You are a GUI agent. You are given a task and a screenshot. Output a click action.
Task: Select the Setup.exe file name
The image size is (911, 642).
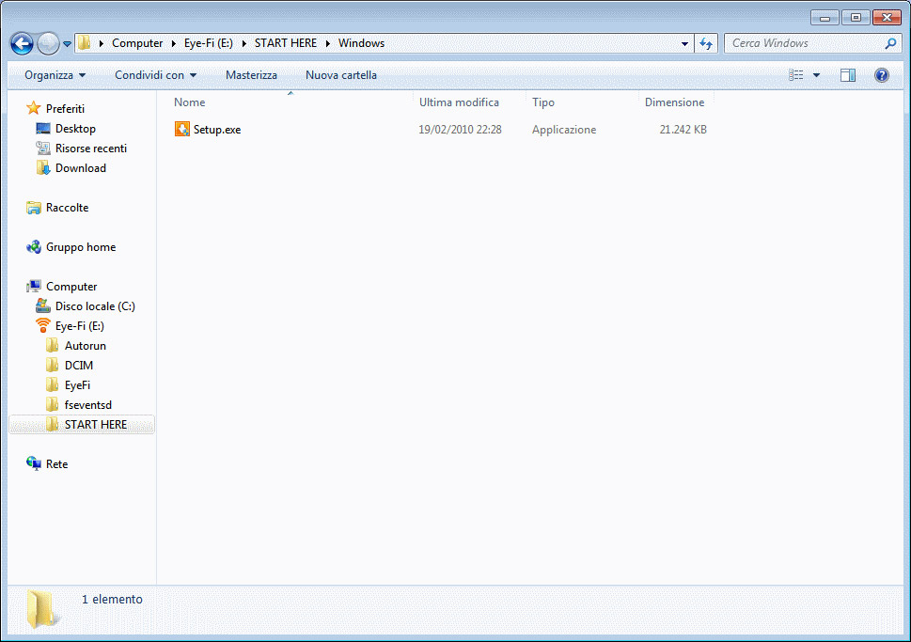[217, 130]
